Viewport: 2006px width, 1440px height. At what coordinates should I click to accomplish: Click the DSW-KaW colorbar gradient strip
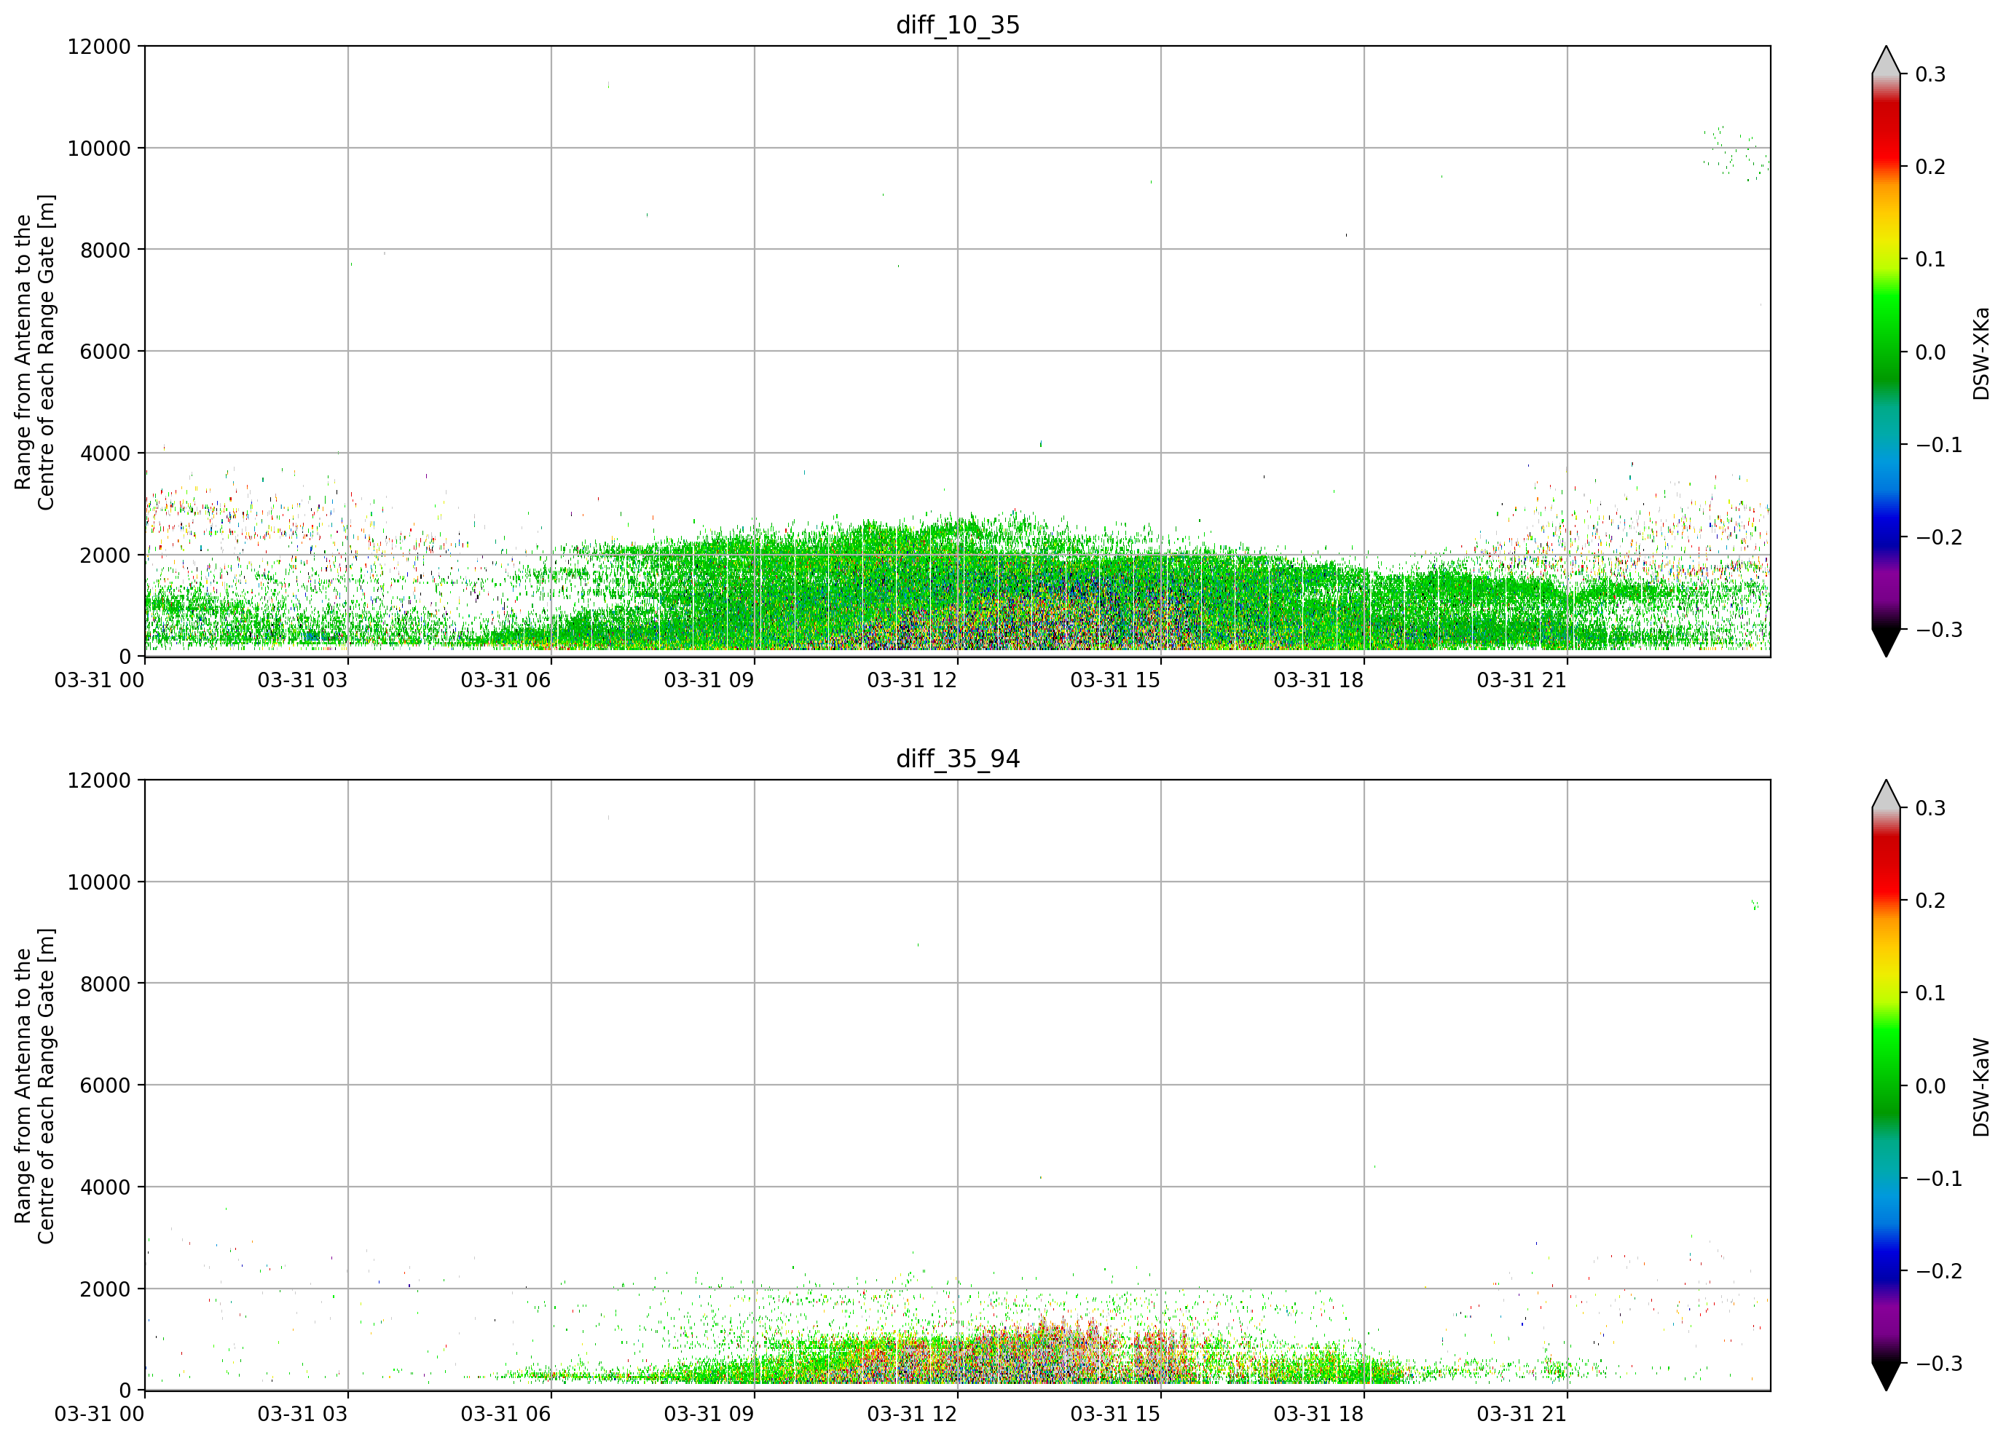point(1886,1085)
